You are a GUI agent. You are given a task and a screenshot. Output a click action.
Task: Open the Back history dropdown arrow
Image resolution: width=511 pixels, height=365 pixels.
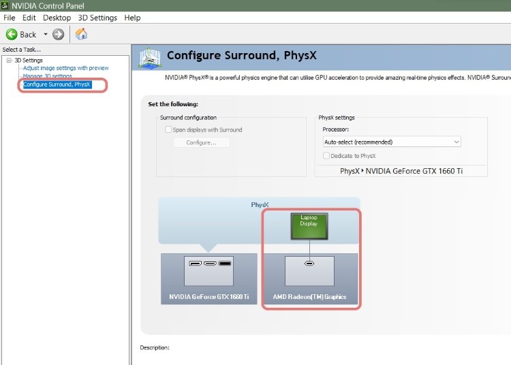(46, 34)
